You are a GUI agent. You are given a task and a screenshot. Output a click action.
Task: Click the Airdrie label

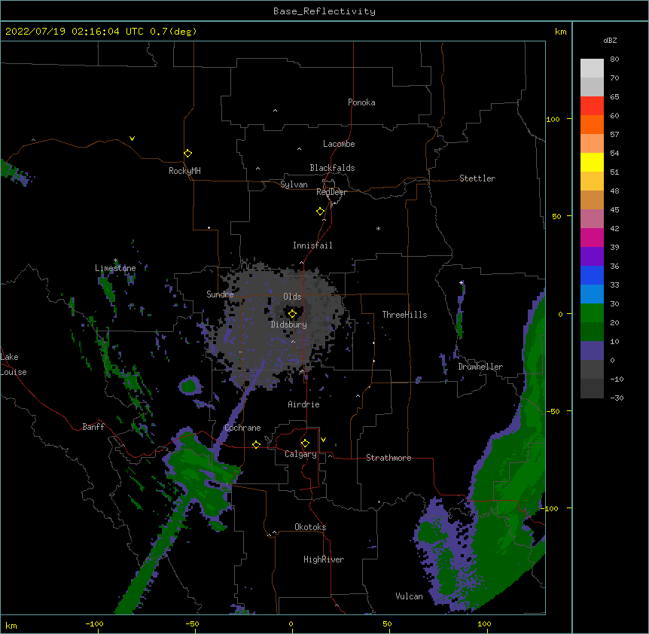304,404
